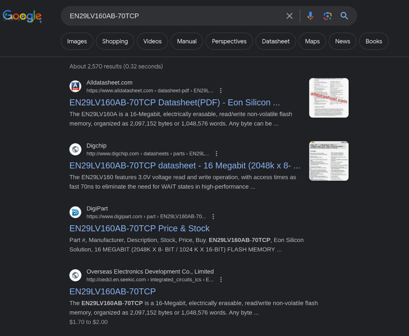Click the oedcl.en.seekic.com URL breadcrumb
409x336 pixels.
tap(150, 280)
